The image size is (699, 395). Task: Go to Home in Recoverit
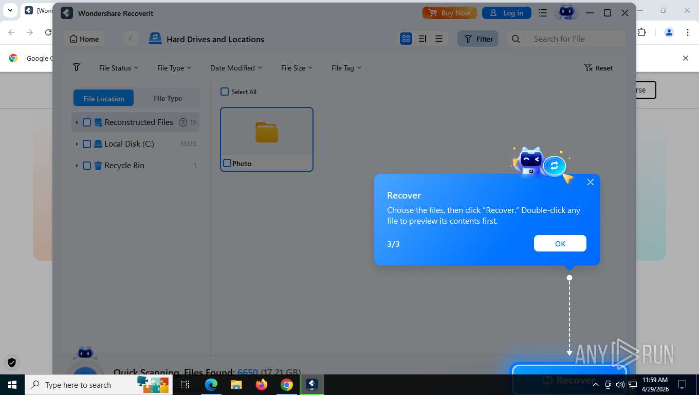84,39
